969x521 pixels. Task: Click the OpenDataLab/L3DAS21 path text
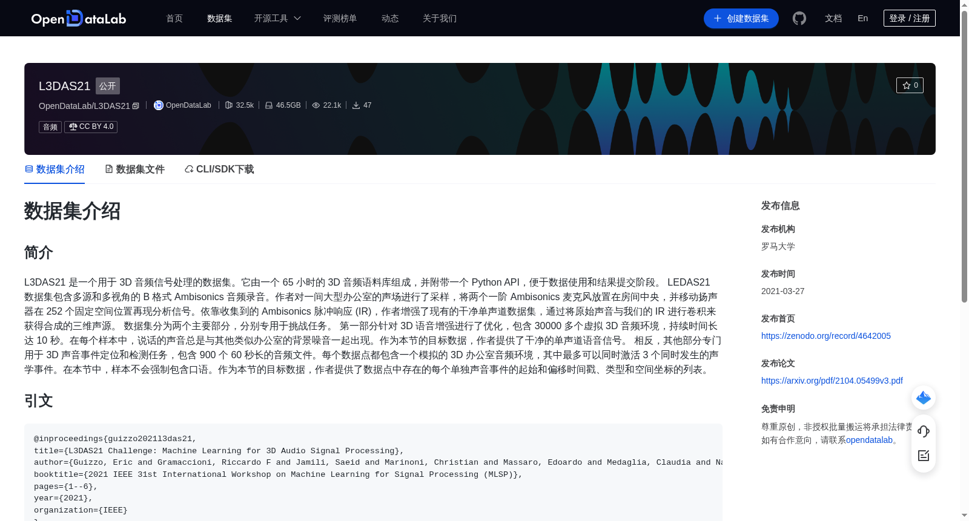pyautogui.click(x=84, y=106)
